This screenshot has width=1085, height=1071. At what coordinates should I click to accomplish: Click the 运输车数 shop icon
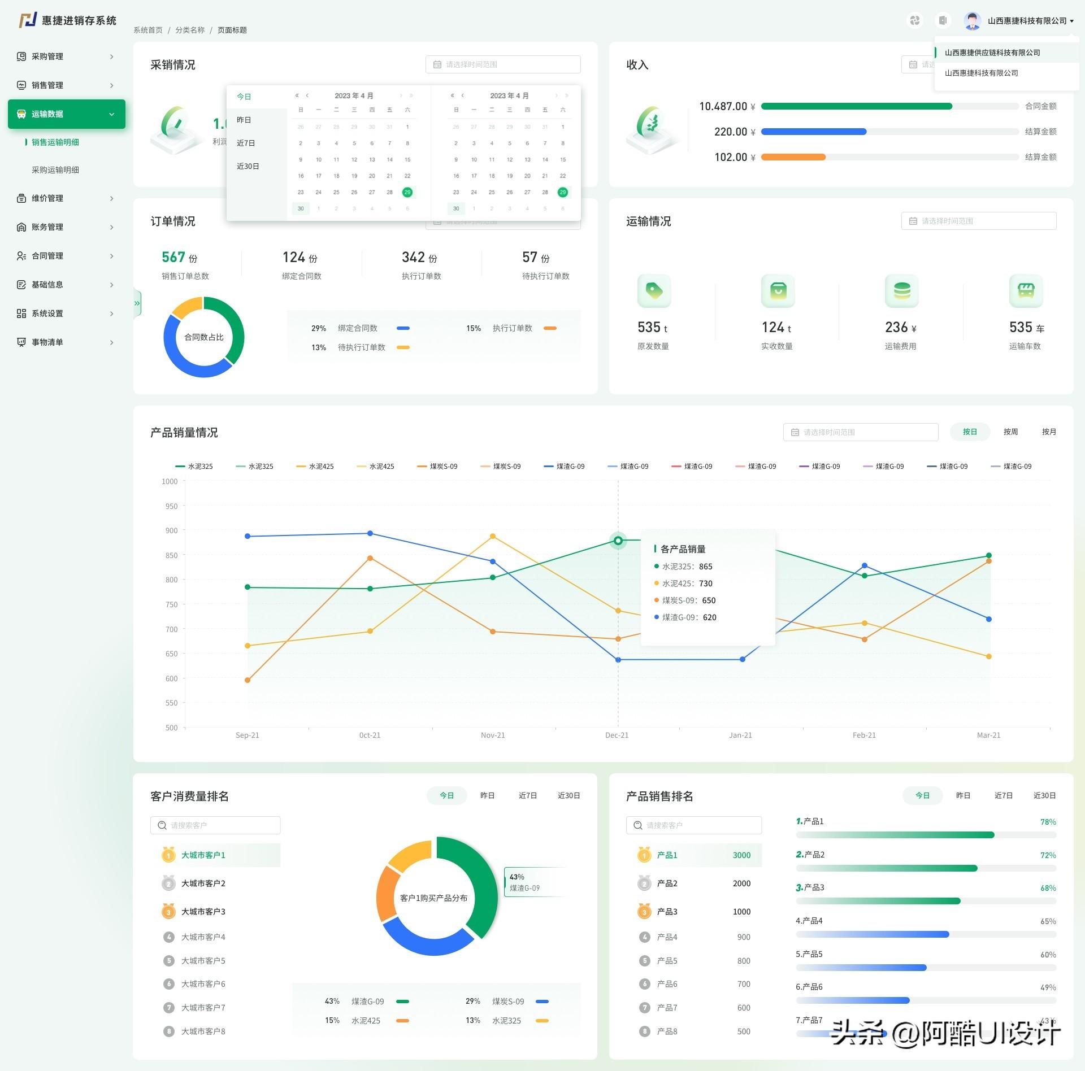pyautogui.click(x=1026, y=291)
